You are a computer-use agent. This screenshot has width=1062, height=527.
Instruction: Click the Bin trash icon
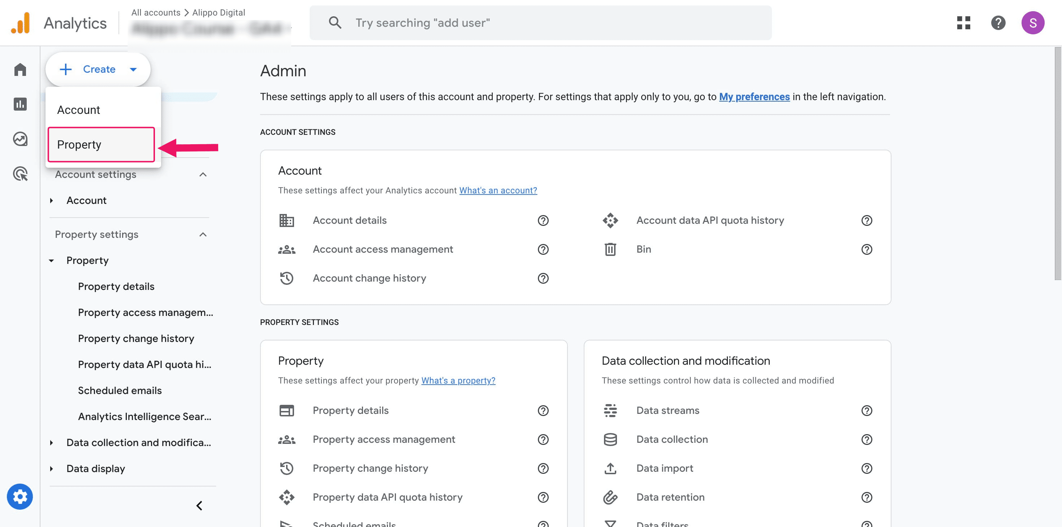610,249
